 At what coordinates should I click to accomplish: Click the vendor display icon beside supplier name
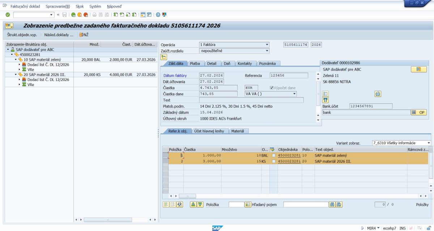[418, 69]
